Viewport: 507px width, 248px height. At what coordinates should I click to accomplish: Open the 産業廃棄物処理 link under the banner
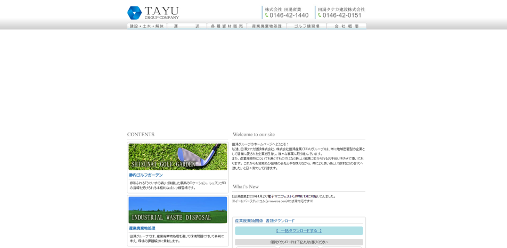[142, 228]
